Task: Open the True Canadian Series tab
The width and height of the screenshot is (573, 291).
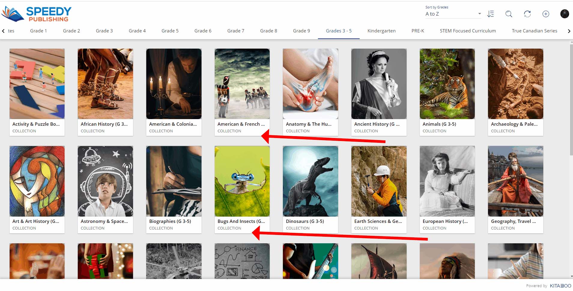Action: click(x=535, y=31)
